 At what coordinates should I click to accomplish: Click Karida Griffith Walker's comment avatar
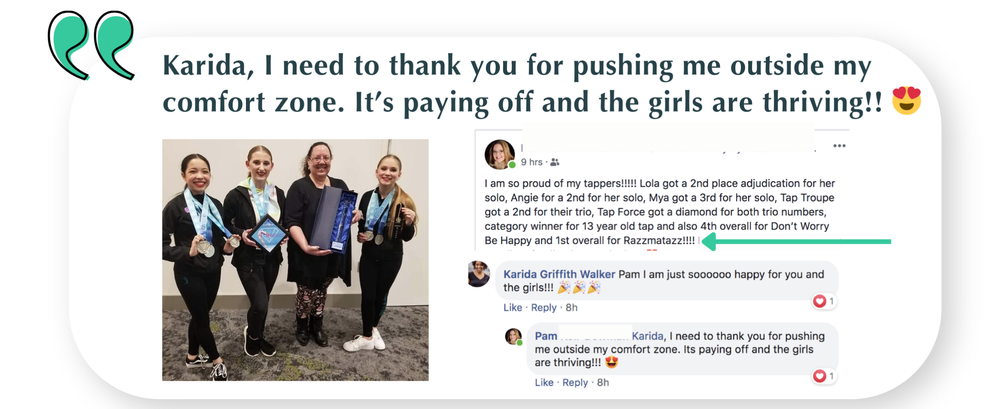[479, 273]
